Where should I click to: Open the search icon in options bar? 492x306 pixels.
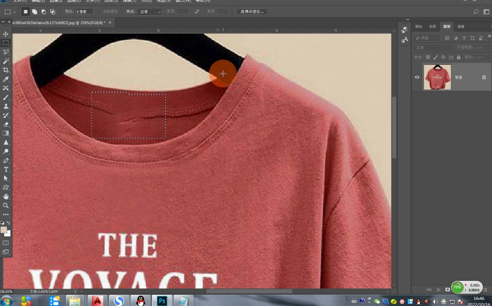tap(476, 12)
